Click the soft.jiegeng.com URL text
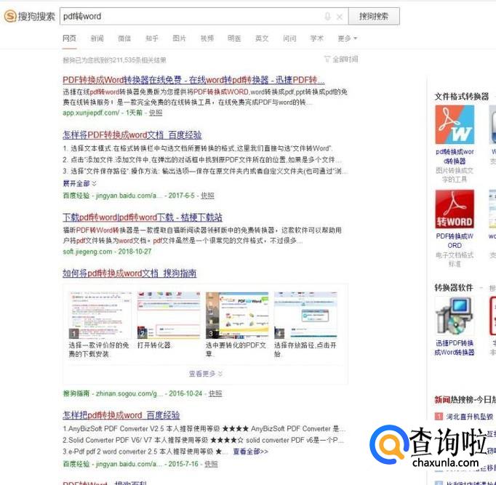 pos(87,252)
